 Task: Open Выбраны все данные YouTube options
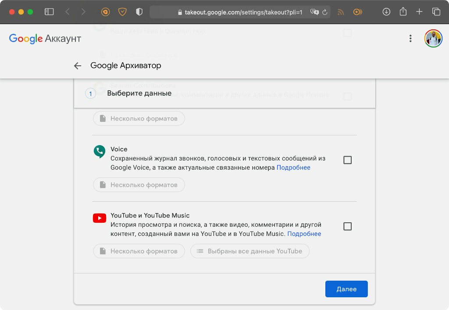click(249, 251)
